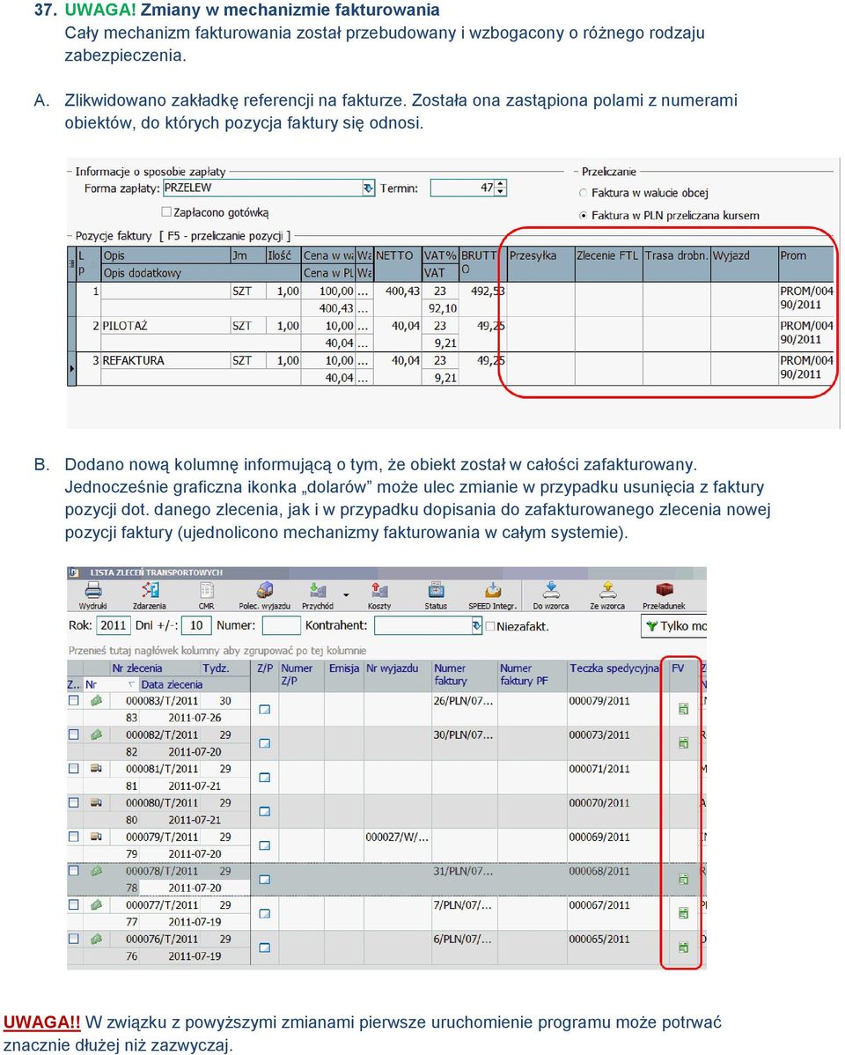Click the Do wzorca icon

(551, 591)
